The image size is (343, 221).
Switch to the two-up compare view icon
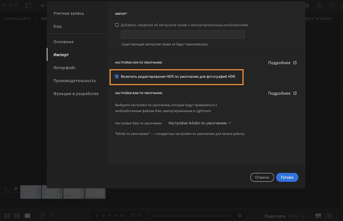point(17,216)
